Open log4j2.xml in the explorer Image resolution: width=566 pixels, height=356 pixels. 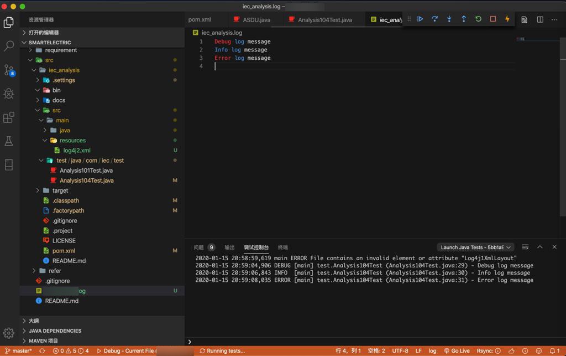[x=77, y=151]
